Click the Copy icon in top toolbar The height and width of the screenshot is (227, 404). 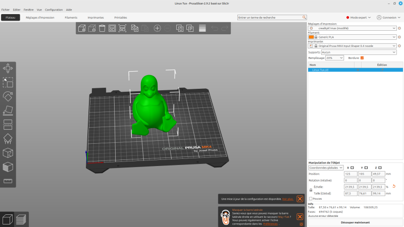point(135,28)
